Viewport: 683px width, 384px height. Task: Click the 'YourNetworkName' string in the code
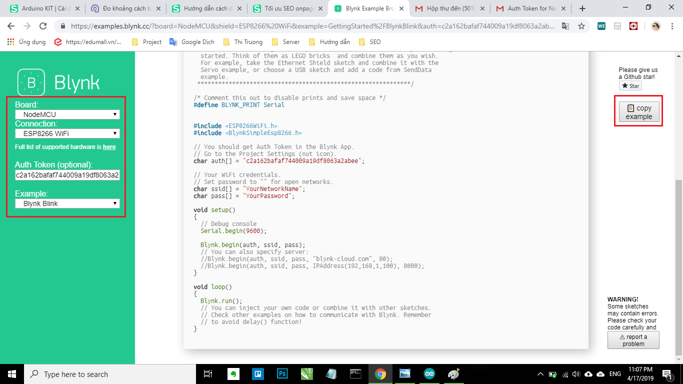(273, 189)
